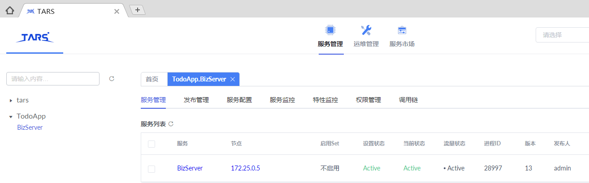
Task: Click the 不启用 Set cell
Action: (330, 168)
